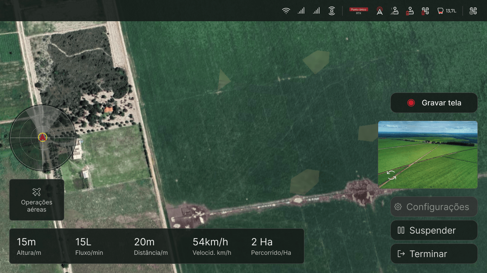Open drone settings gear icon
Viewport: 487px width, 273px height.
pyautogui.click(x=473, y=11)
